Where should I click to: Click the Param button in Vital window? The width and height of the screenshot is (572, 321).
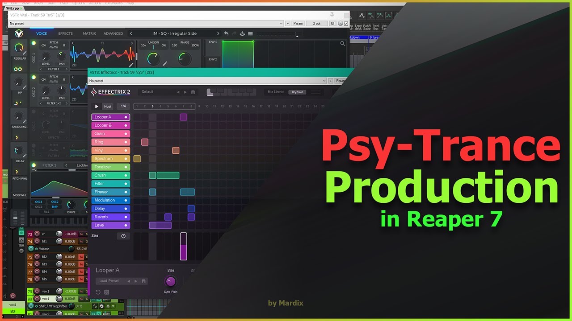[298, 23]
